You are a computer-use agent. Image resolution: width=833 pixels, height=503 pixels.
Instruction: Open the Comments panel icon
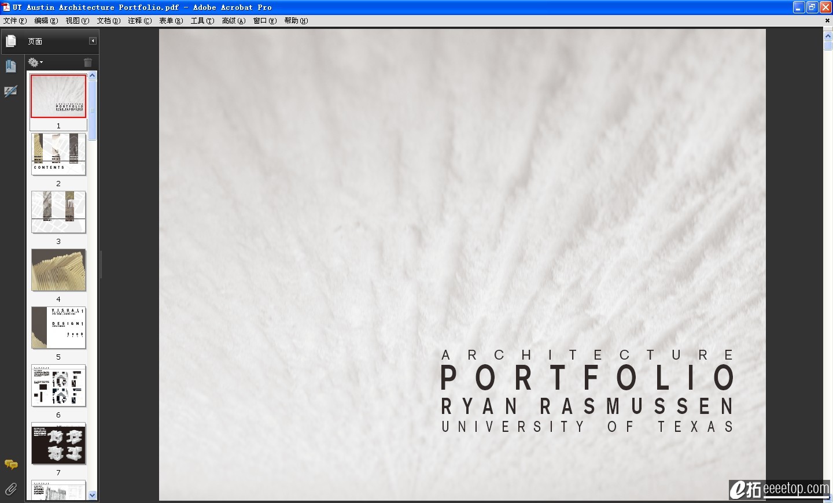coord(11,464)
